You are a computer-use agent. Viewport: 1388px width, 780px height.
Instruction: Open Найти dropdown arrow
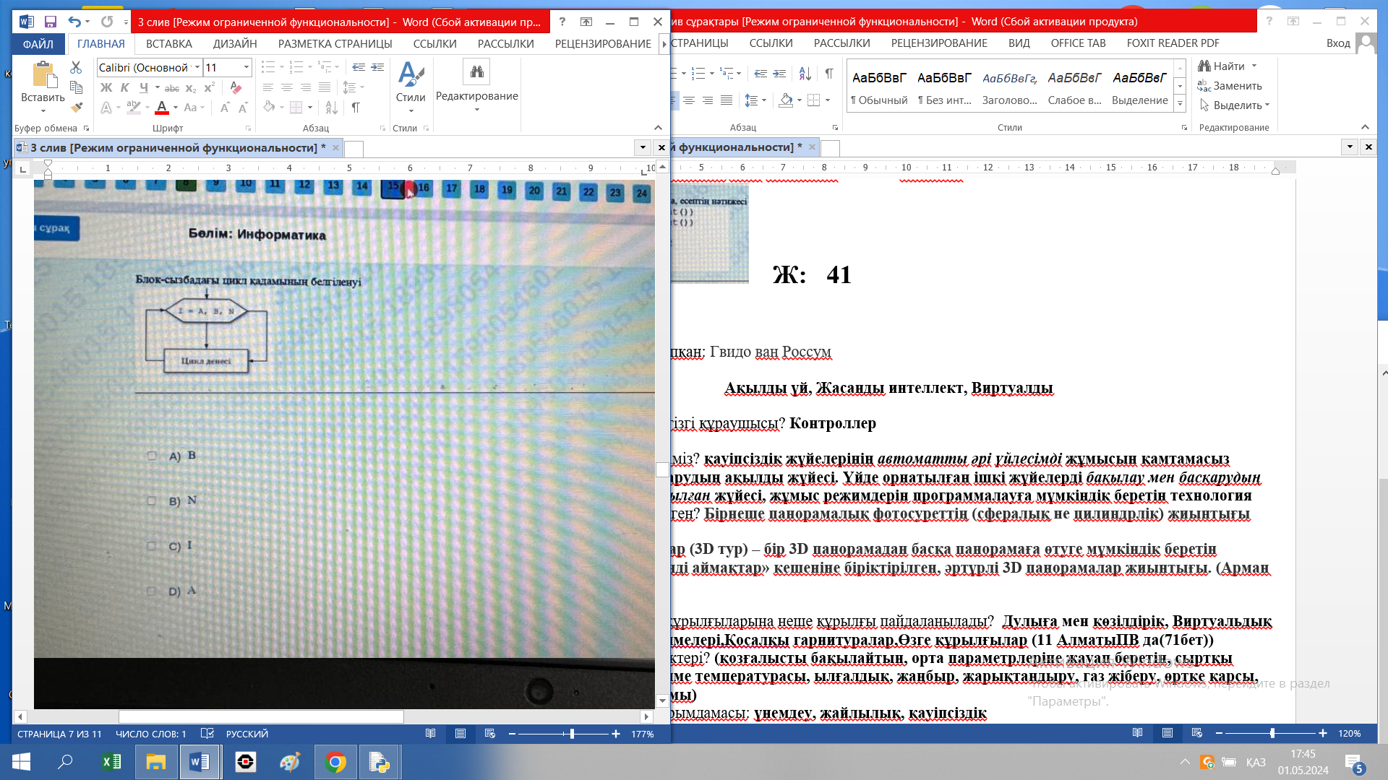click(1254, 66)
